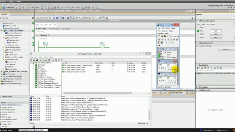Collapse the Breakpoints section in Testing pane
Screen dimensions: 235x132
click(x=197, y=65)
